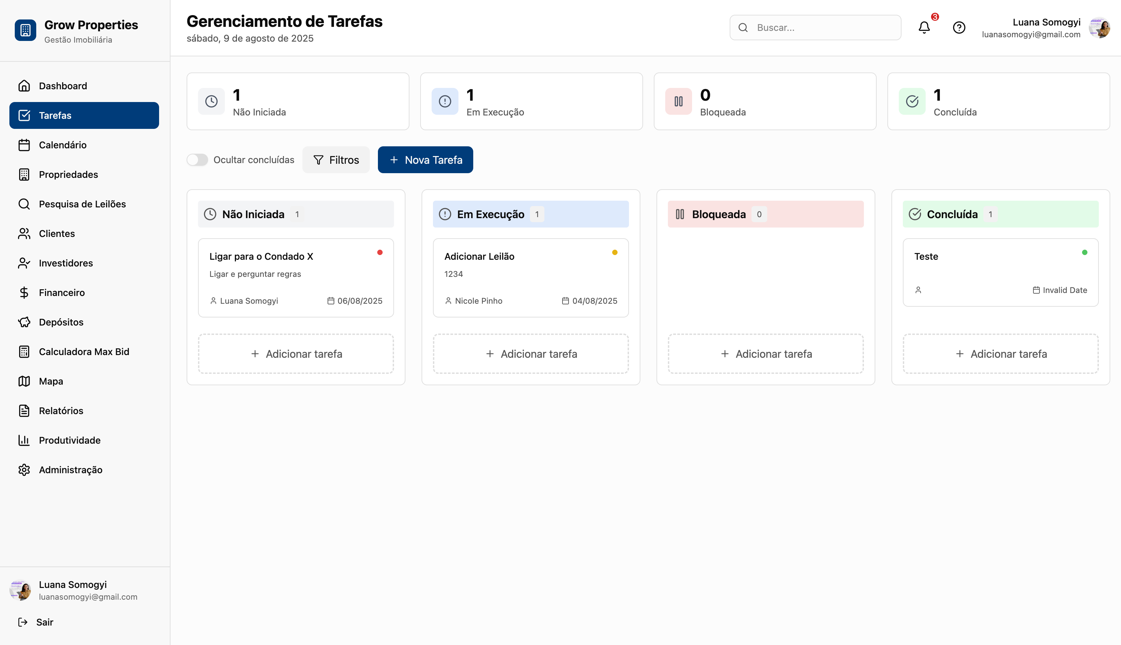Open the Filtros filter options
The image size is (1121, 645).
(336, 160)
